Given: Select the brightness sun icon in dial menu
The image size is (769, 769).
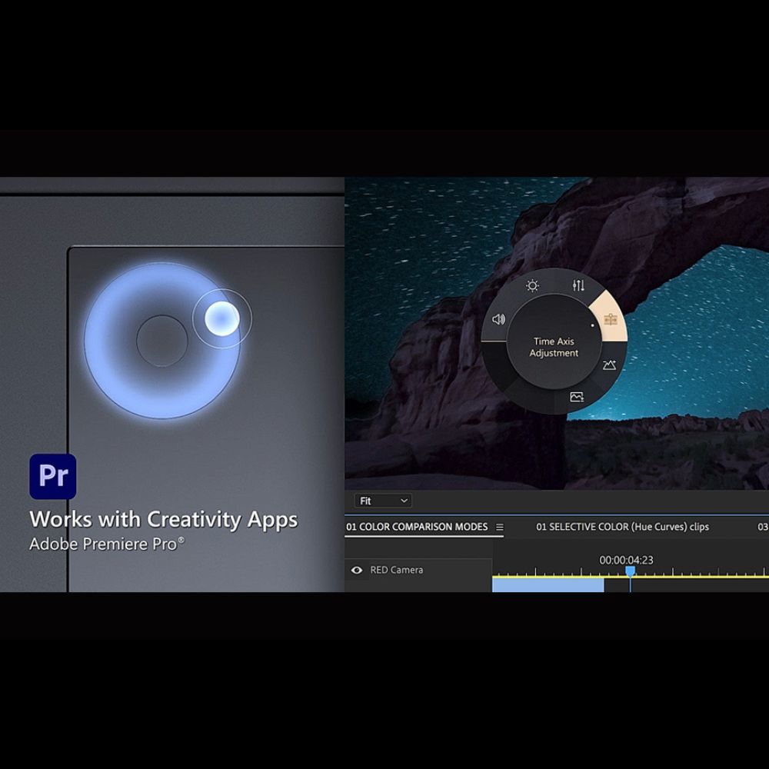Looking at the screenshot, I should (x=532, y=286).
